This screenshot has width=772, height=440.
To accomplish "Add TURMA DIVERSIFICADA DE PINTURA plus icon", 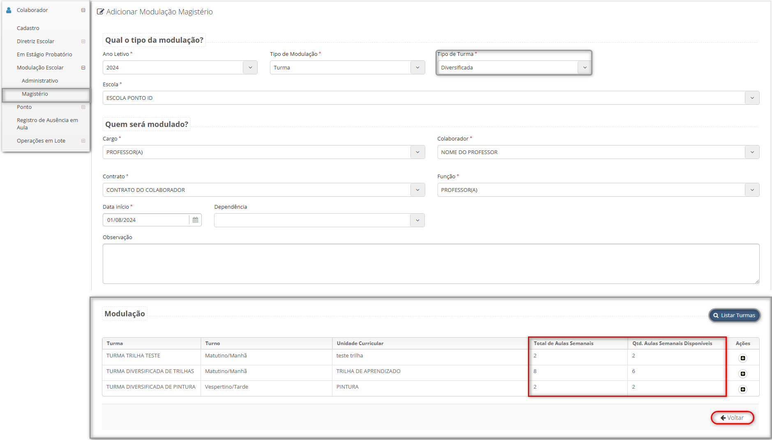I will coord(743,389).
